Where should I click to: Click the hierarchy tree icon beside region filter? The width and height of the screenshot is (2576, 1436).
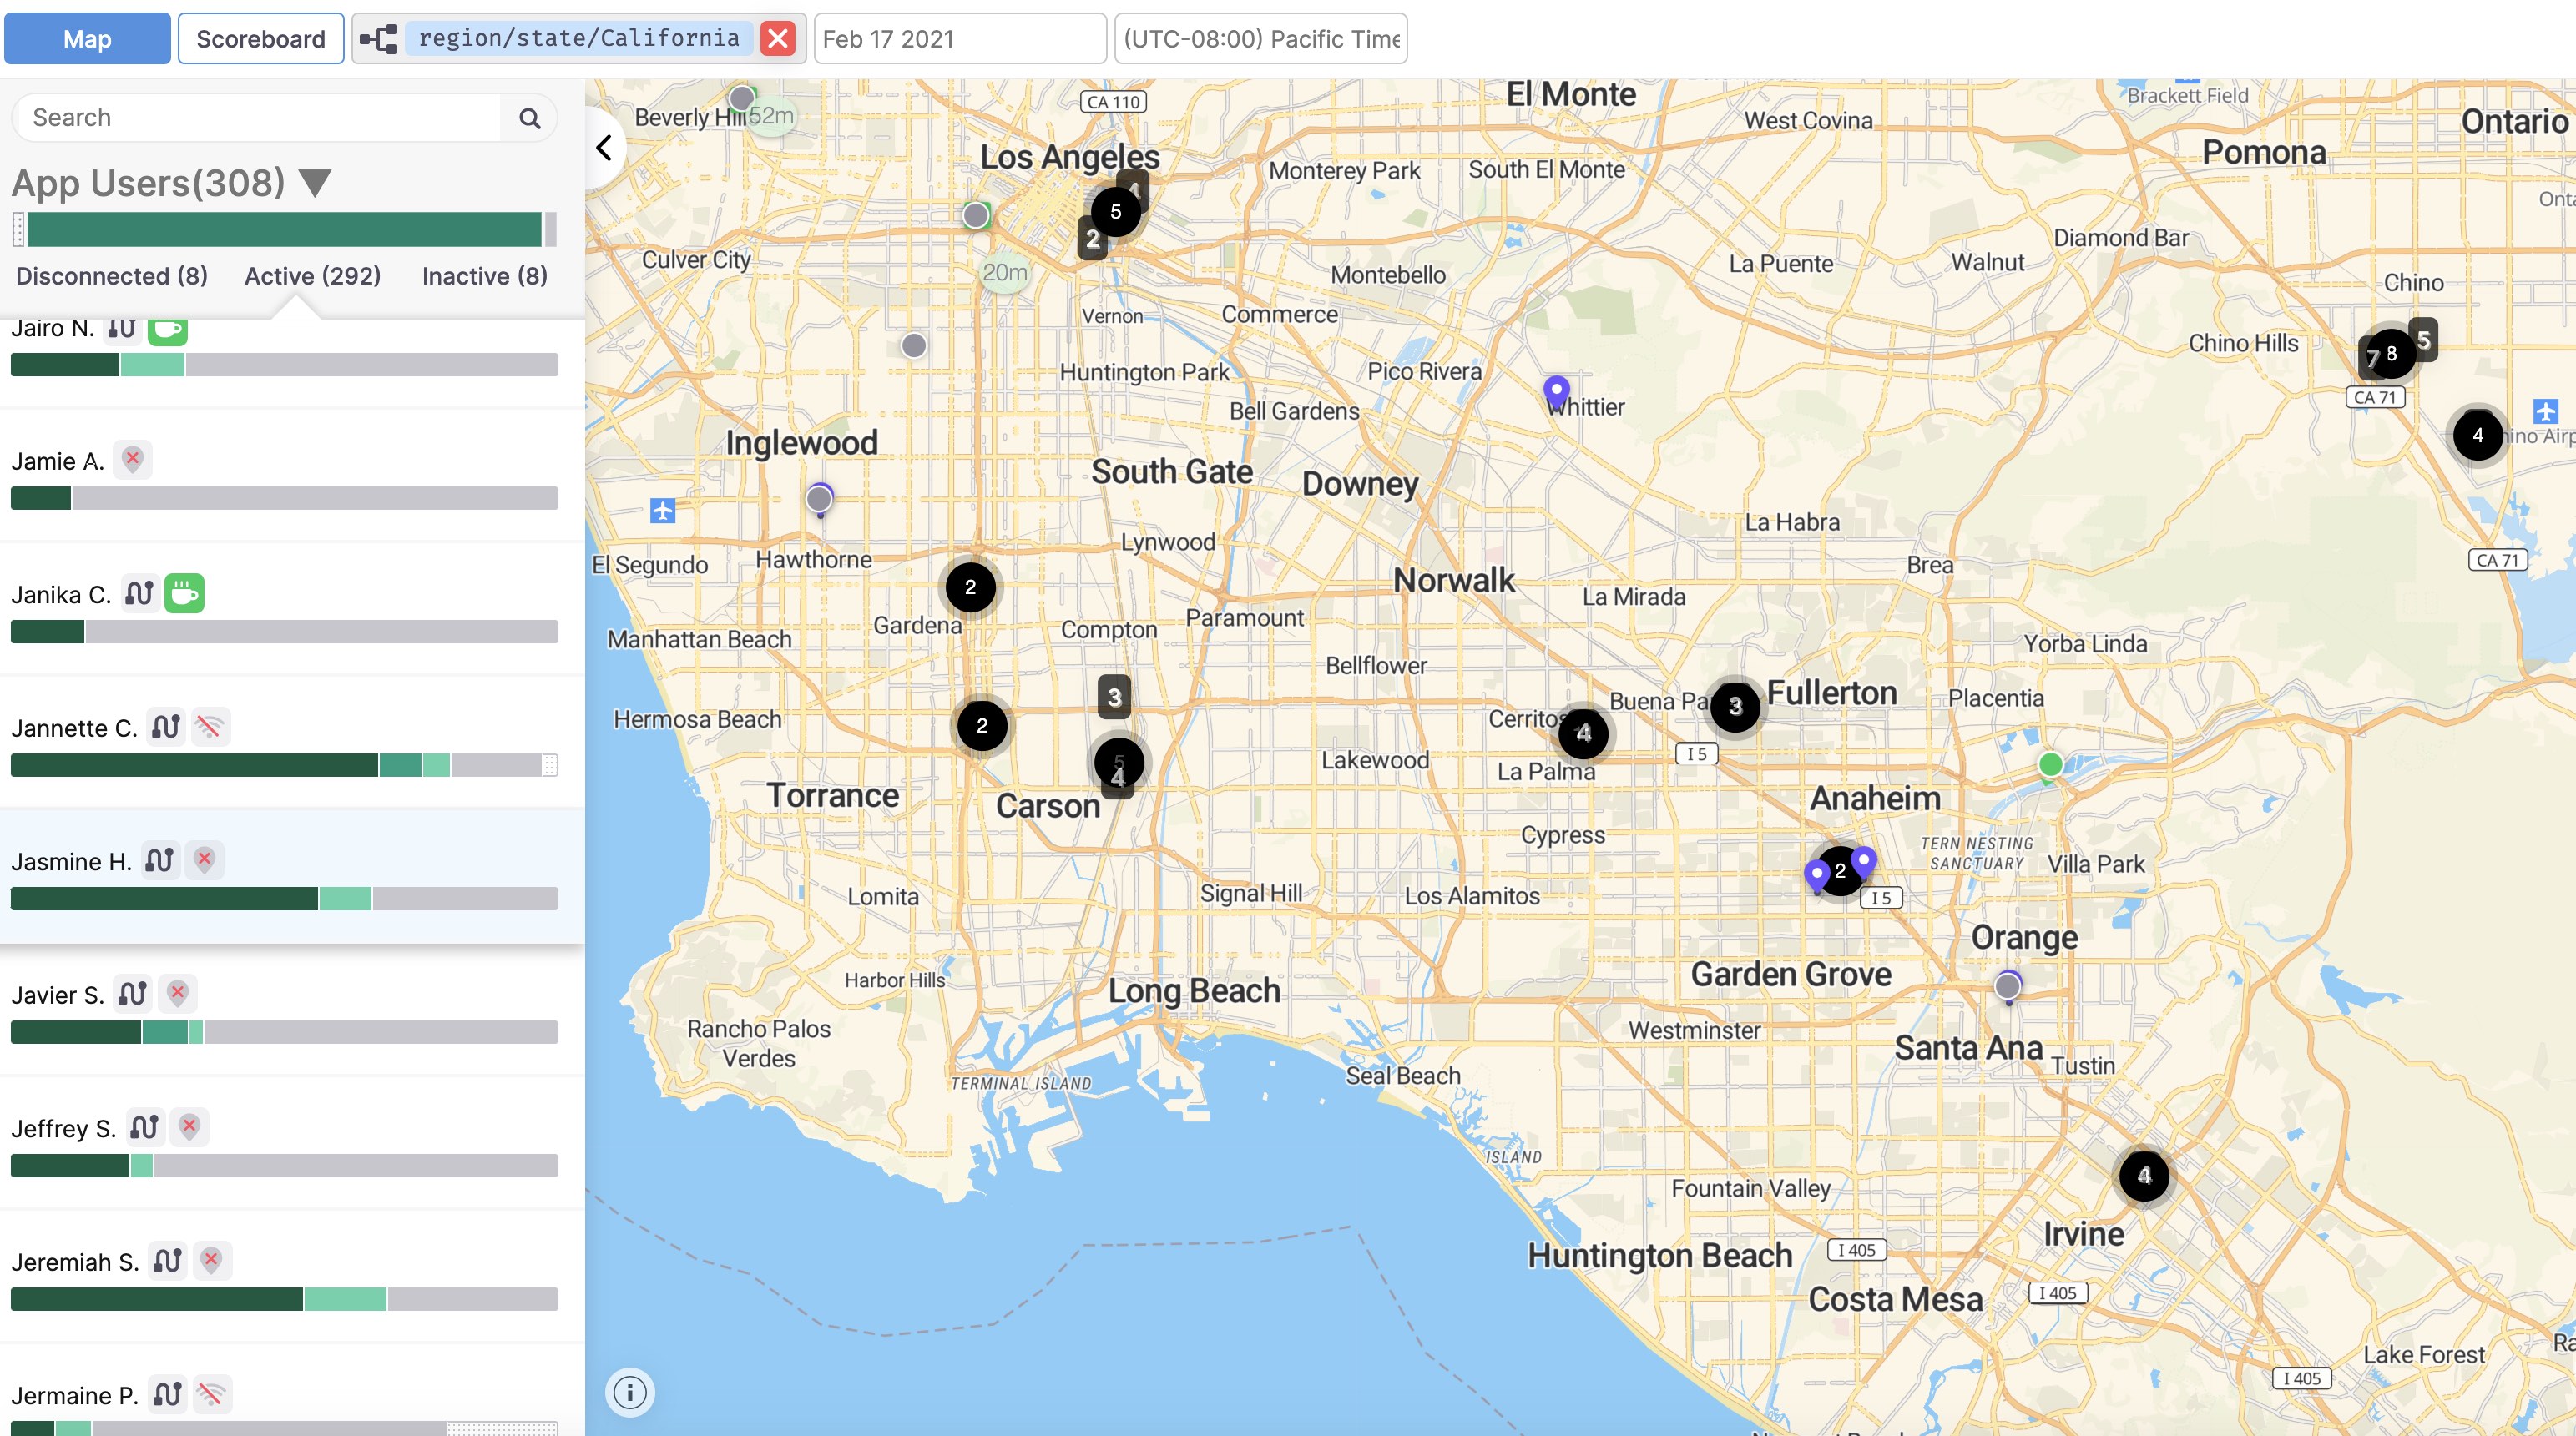378,39
